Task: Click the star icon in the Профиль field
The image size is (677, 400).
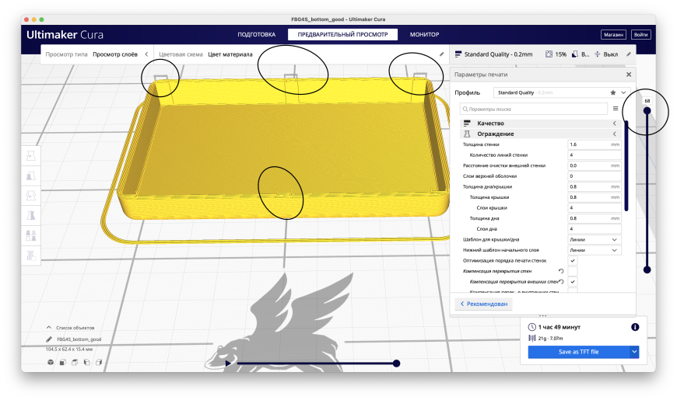Action: click(612, 92)
